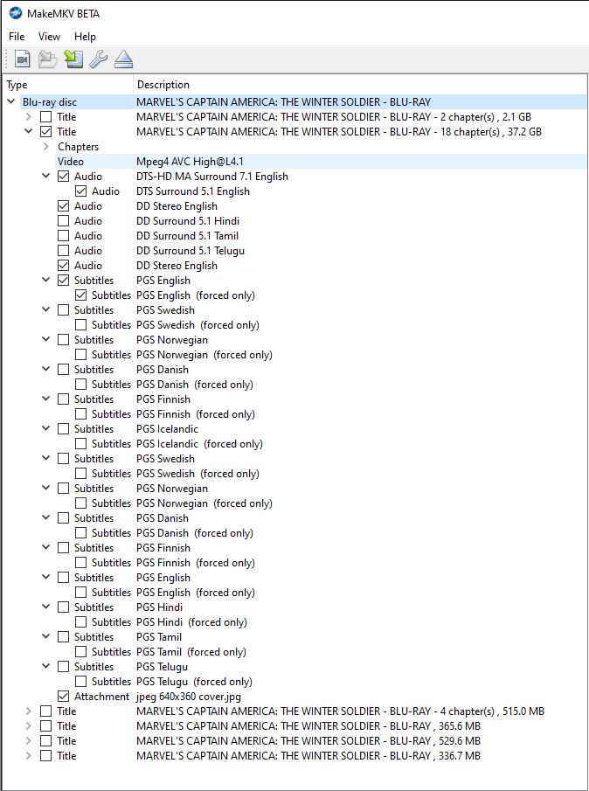Select the 529.6 MB title description
Viewport: 589px width, 791px height.
tap(308, 741)
